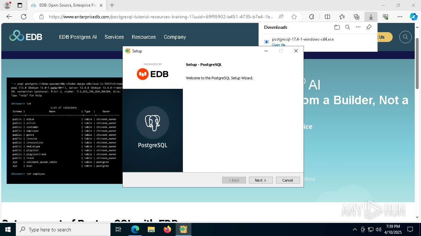Click the Type here to search box
Image resolution: width=421 pixels, height=236 pixels.
(63, 229)
